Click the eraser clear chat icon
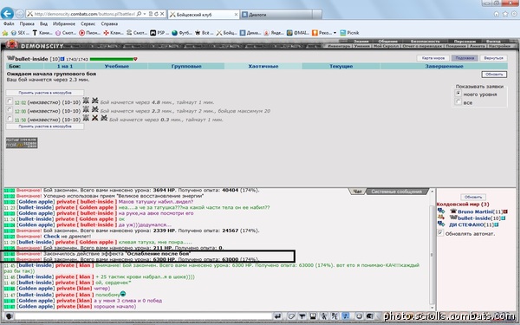520x325 pixels. pos(291,316)
